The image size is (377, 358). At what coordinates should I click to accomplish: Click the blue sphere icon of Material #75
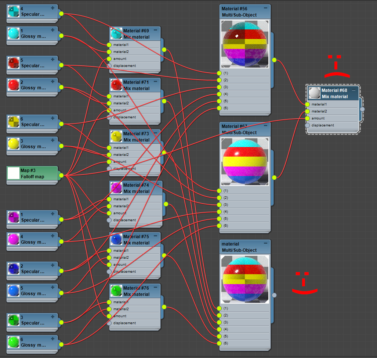(x=116, y=240)
